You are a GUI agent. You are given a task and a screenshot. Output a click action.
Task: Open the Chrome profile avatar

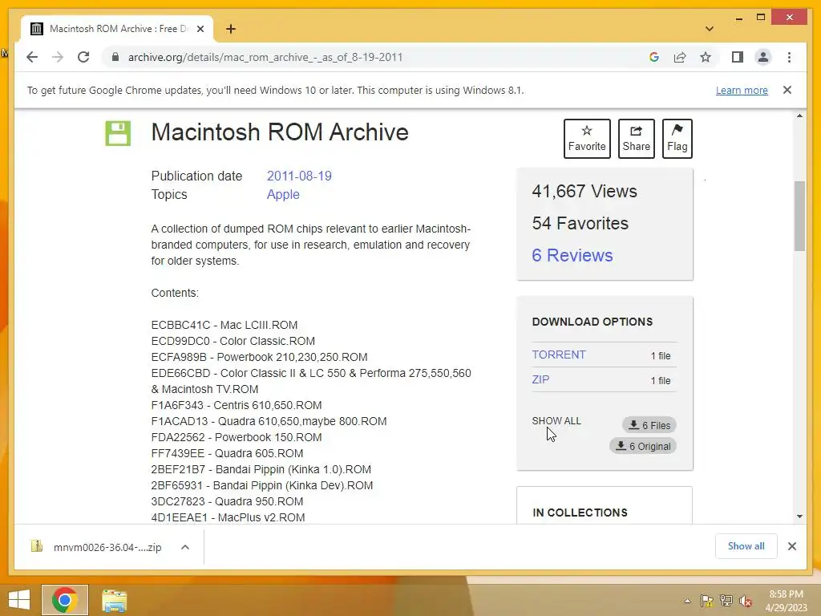coord(763,57)
